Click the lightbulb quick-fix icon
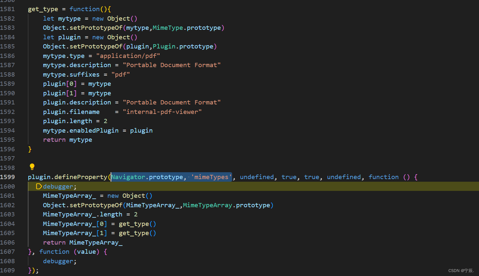 coord(32,167)
